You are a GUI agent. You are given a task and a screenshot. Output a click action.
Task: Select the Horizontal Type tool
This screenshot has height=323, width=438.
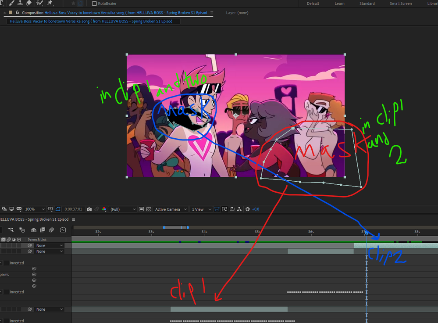[x=2, y=3]
